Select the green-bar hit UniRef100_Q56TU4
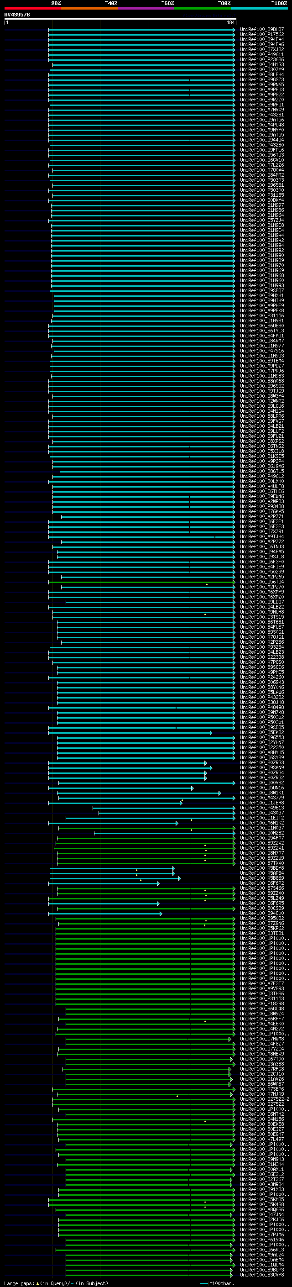This screenshot has width=292, height=1287. [261, 582]
